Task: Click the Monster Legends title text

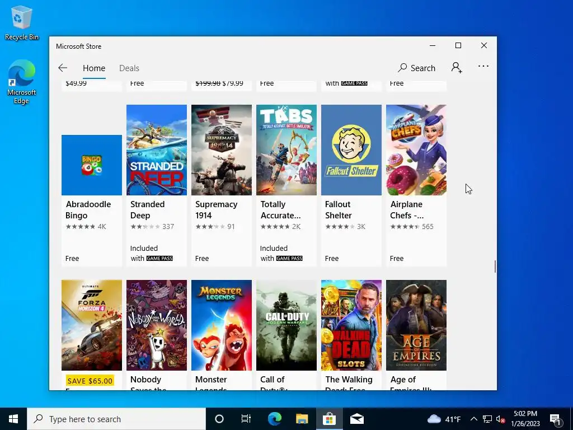Action: pyautogui.click(x=211, y=384)
